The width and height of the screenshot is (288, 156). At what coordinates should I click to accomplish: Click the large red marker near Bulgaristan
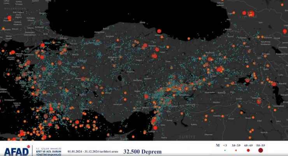click(x=9, y=18)
